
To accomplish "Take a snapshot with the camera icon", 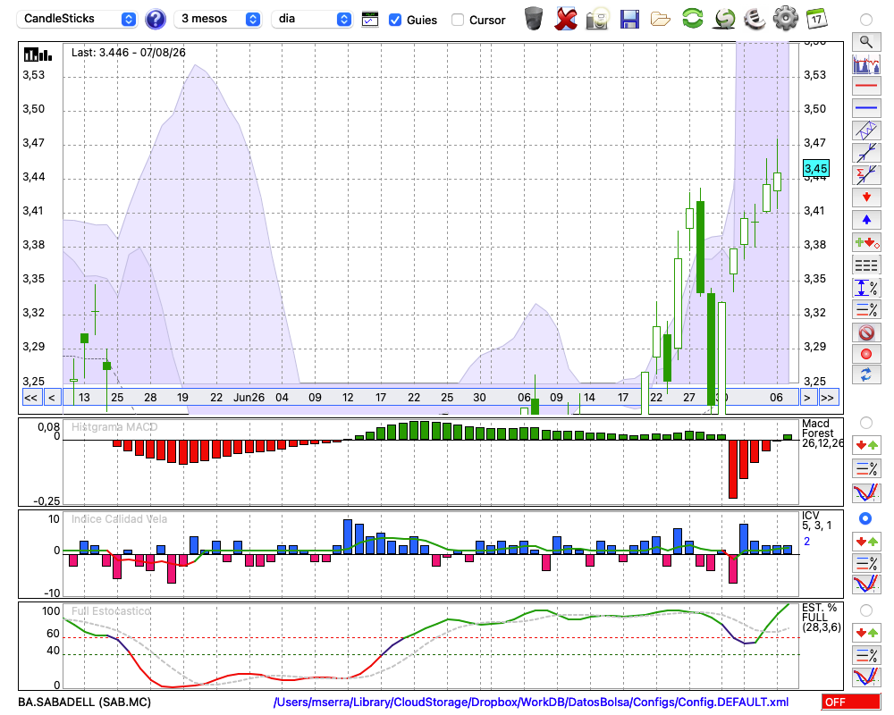I will [597, 19].
